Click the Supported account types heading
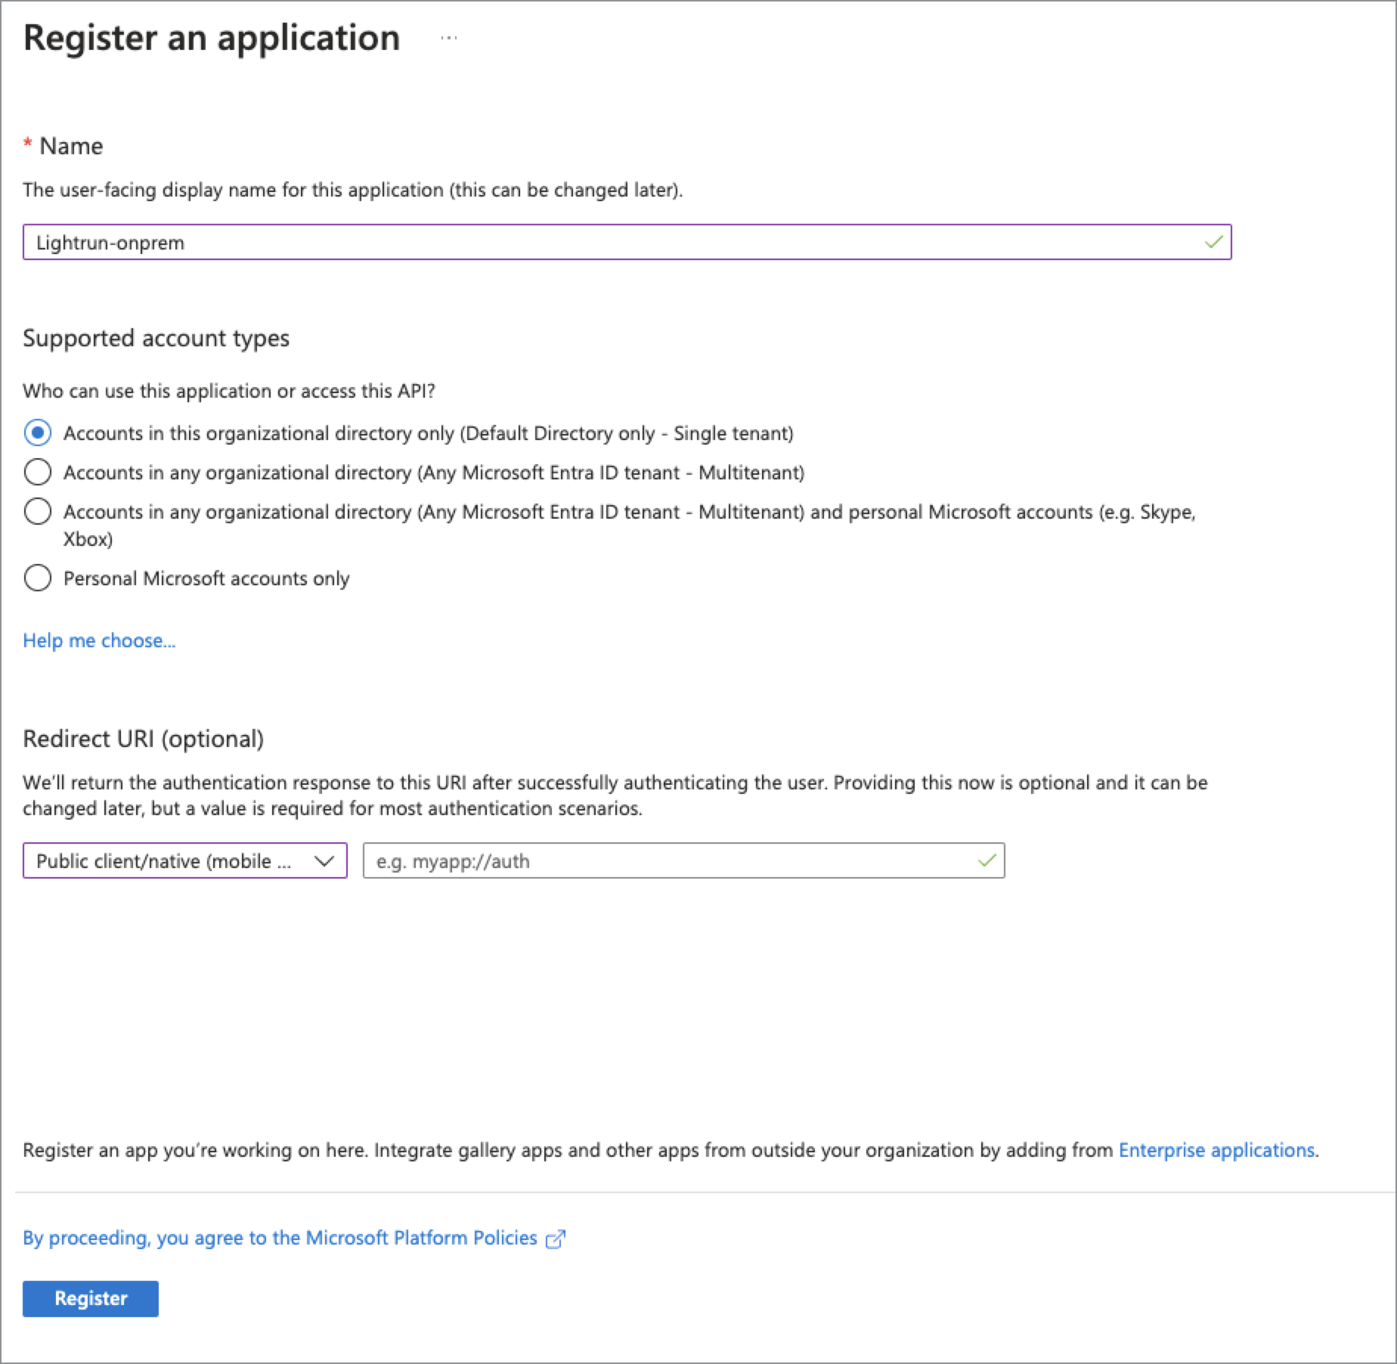 [x=156, y=338]
